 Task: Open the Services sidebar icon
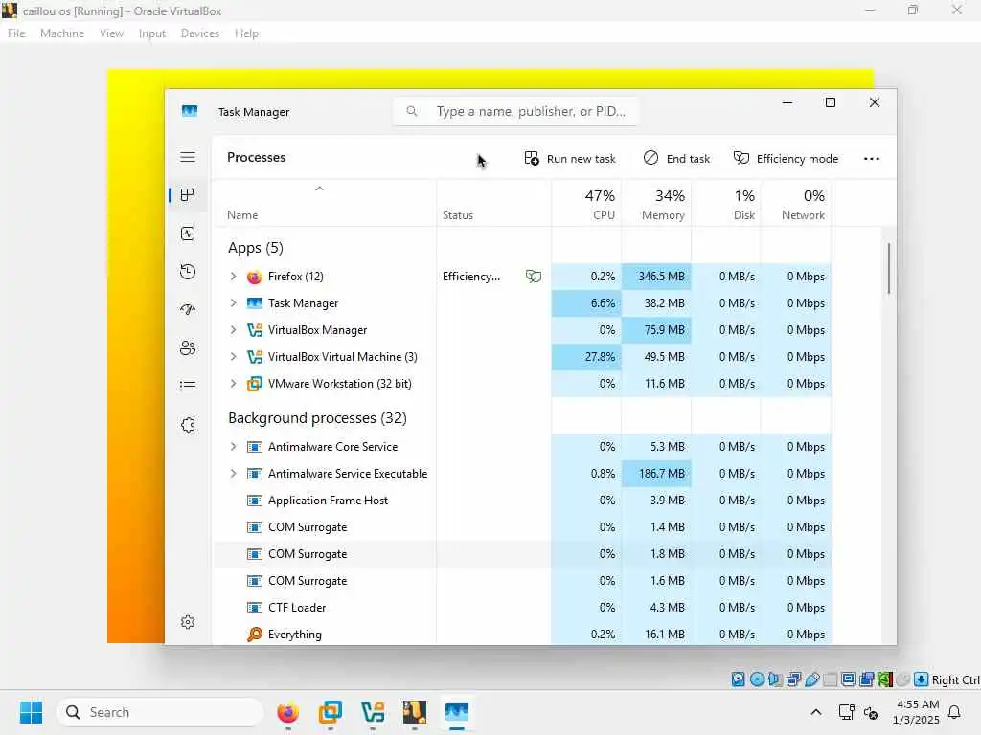[188, 425]
